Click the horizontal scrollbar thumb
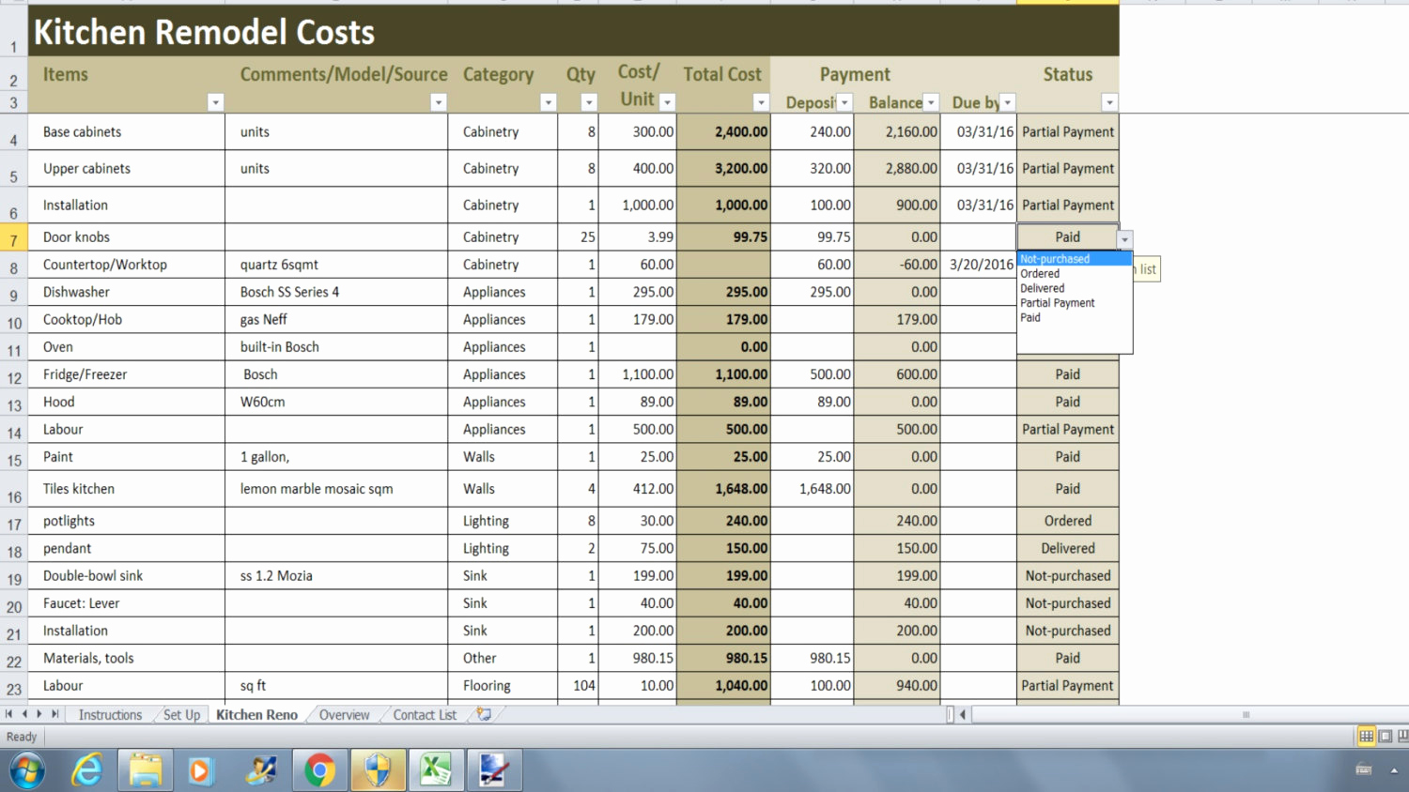This screenshot has width=1409, height=792. pos(1245,714)
